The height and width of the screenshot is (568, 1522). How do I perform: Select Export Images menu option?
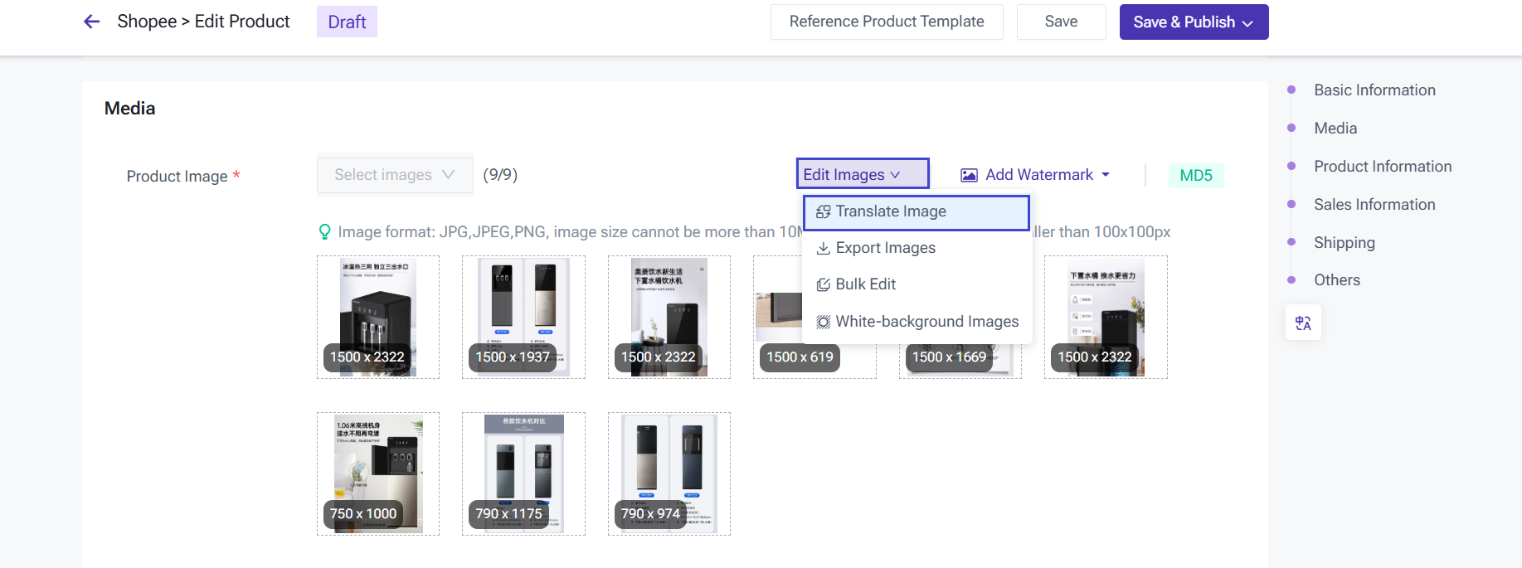pos(885,248)
